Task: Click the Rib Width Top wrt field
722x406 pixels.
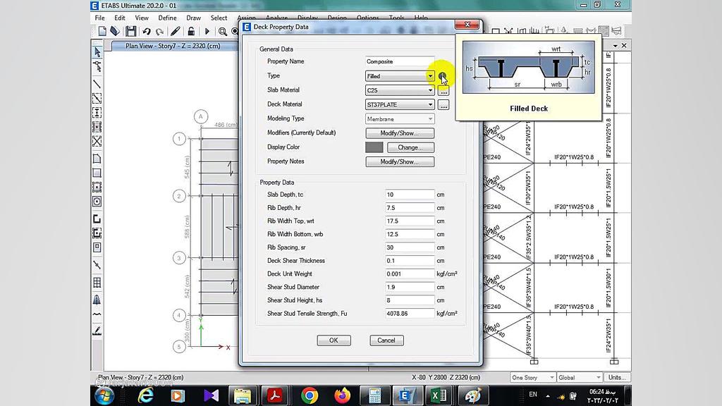Action: (x=410, y=221)
